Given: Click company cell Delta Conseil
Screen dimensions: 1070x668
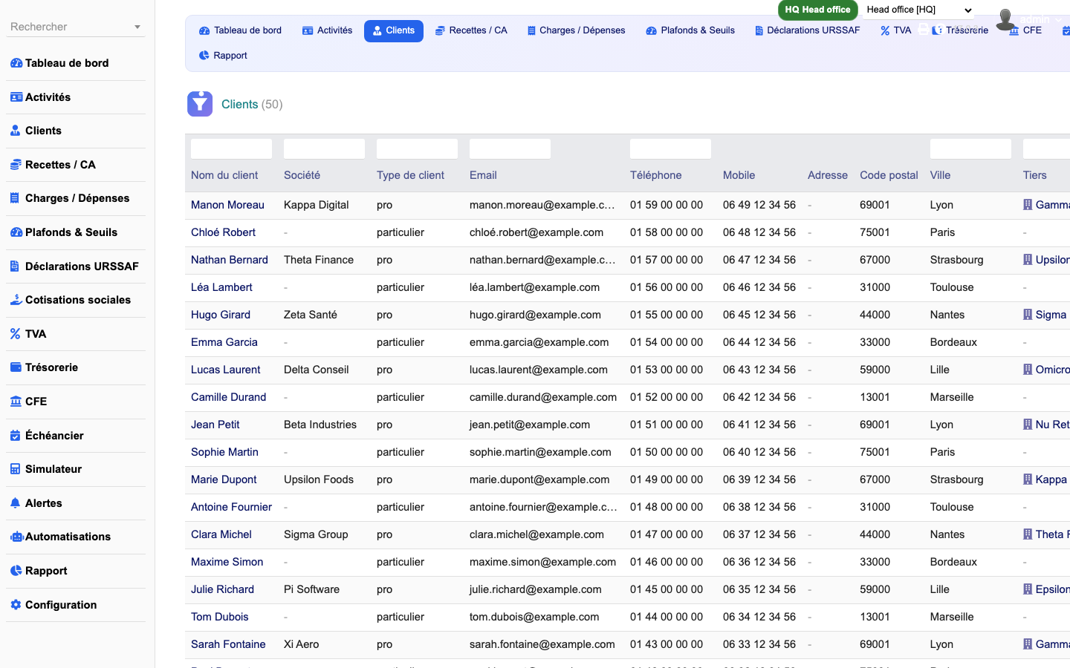Looking at the screenshot, I should click(x=316, y=370).
